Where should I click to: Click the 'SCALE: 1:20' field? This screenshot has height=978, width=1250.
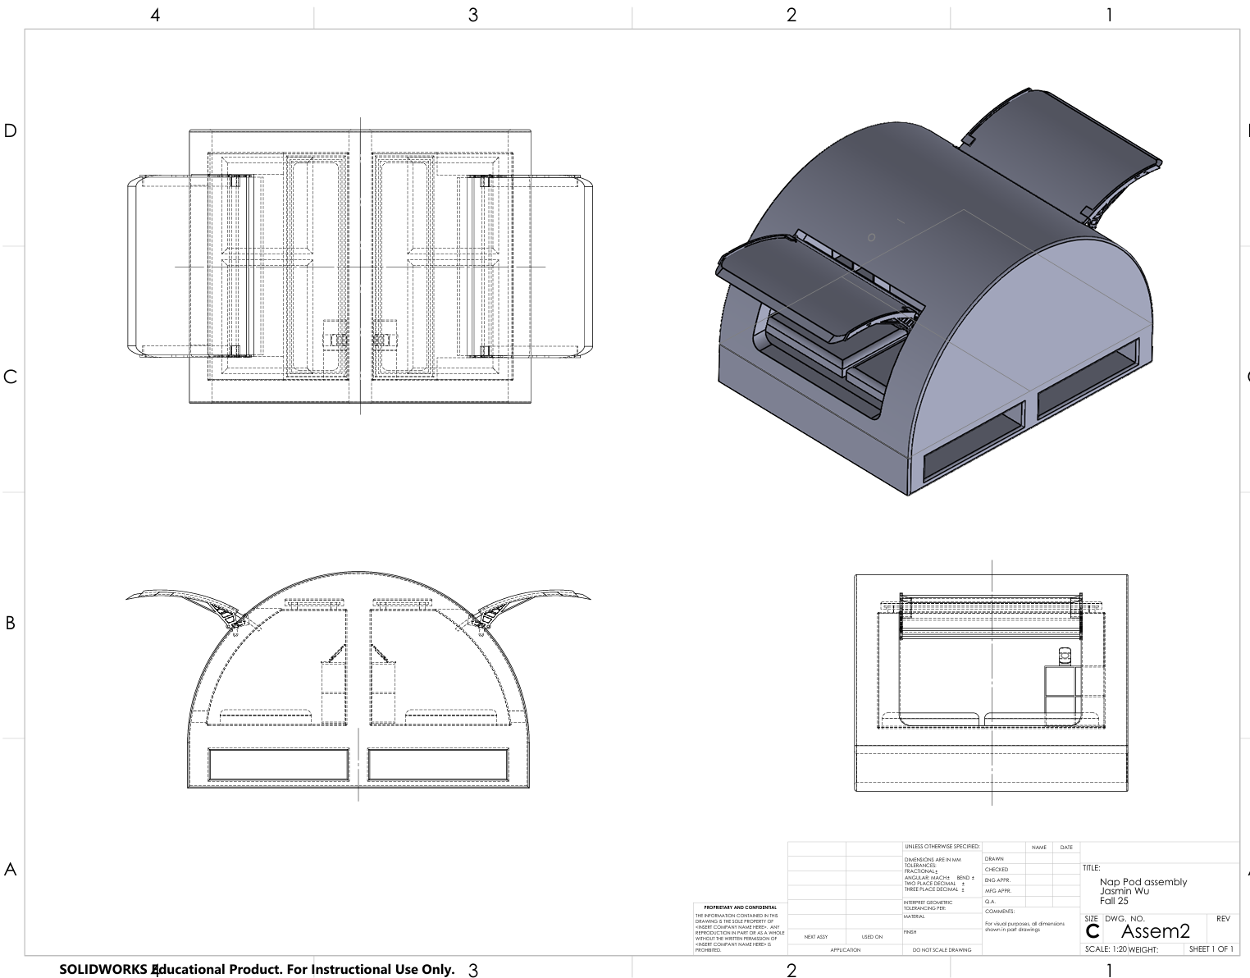pyautogui.click(x=1106, y=949)
